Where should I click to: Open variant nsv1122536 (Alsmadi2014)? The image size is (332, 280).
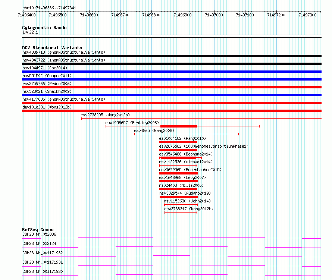tap(186, 162)
